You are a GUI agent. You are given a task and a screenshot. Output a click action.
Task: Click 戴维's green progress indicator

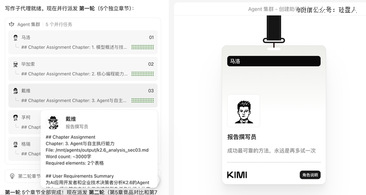point(142,100)
